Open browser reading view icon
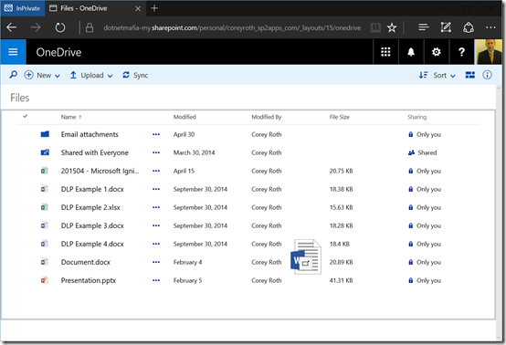Image resolution: width=506 pixels, height=345 pixels. pos(375,27)
